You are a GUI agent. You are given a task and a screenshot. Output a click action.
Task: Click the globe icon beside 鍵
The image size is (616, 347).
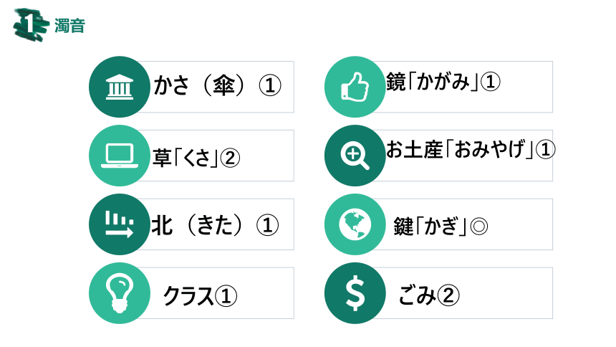(355, 224)
